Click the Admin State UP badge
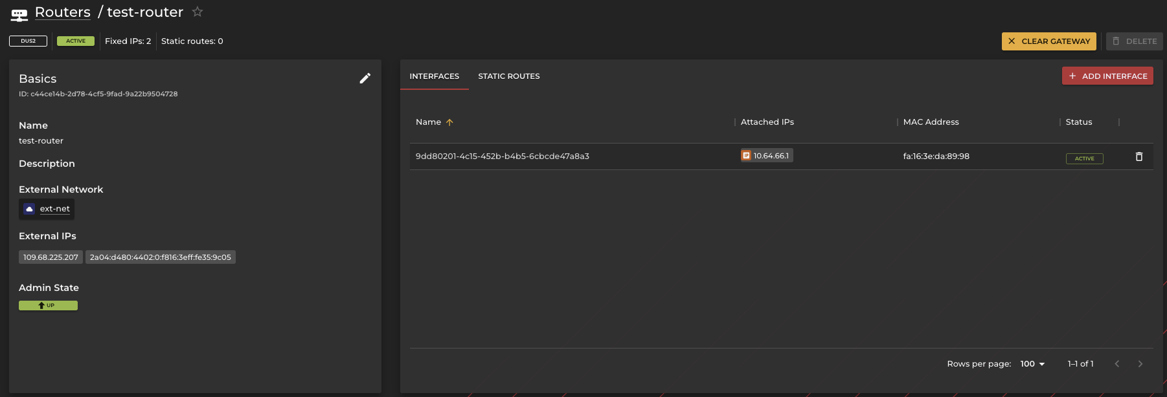Viewport: 1167px width, 397px height. pyautogui.click(x=48, y=305)
